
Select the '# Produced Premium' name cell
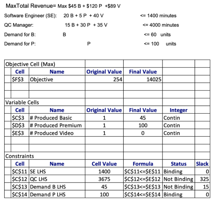(57, 125)
